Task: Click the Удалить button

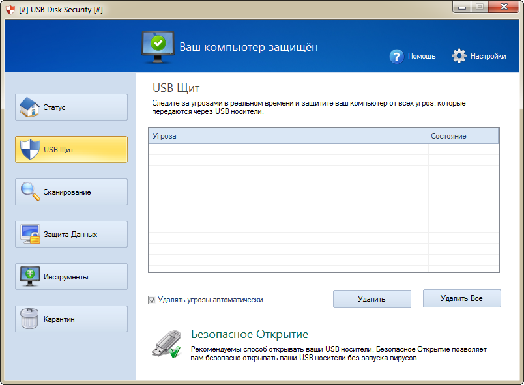Action: pos(371,298)
